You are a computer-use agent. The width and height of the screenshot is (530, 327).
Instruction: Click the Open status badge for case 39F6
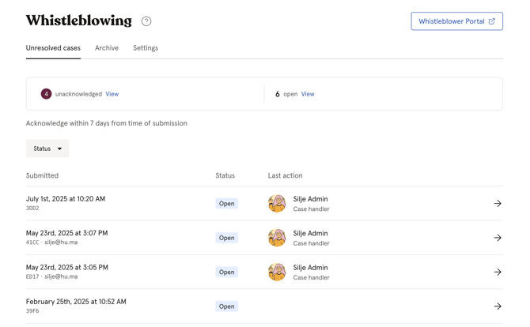226,306
